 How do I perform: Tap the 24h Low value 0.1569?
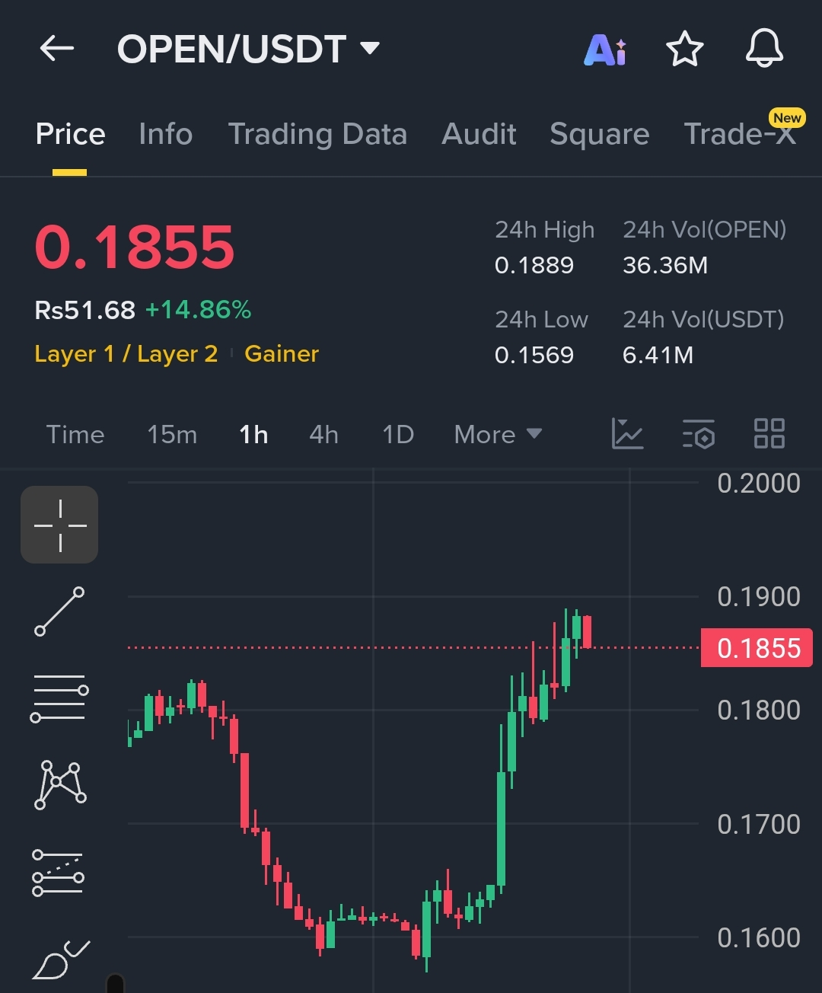534,356
